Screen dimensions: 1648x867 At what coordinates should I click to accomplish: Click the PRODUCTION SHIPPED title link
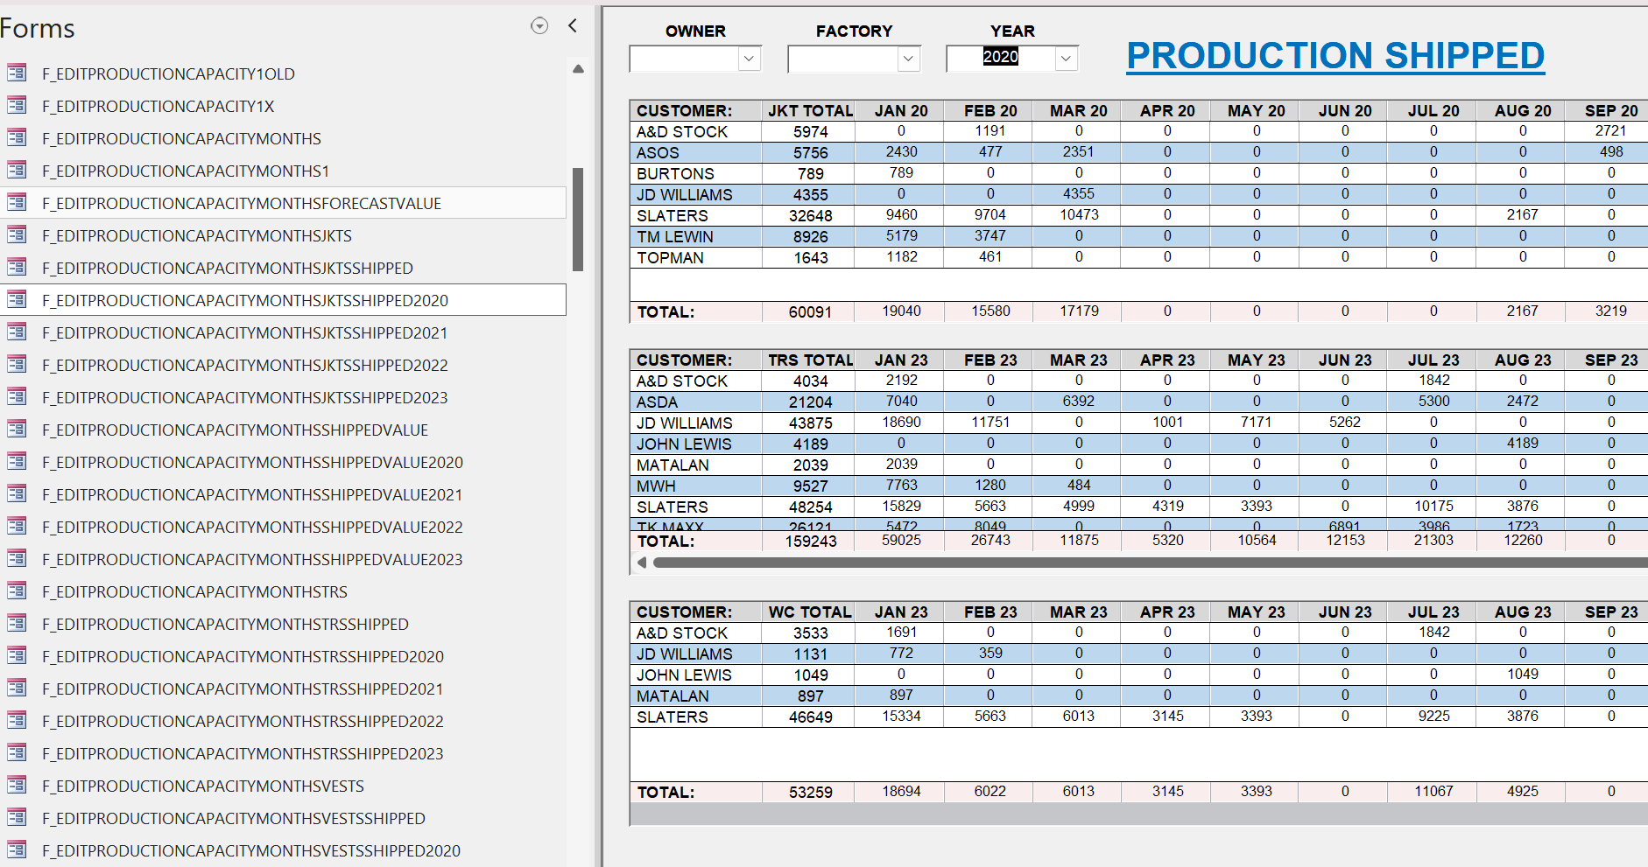pos(1335,55)
